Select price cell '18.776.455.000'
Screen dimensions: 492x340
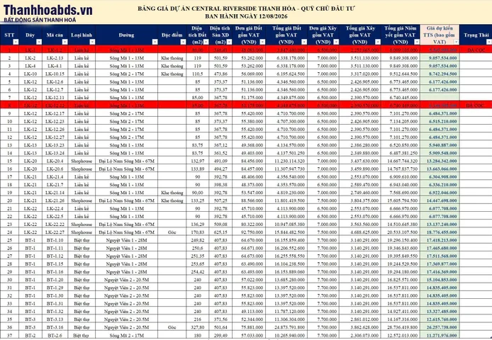pos(440,232)
